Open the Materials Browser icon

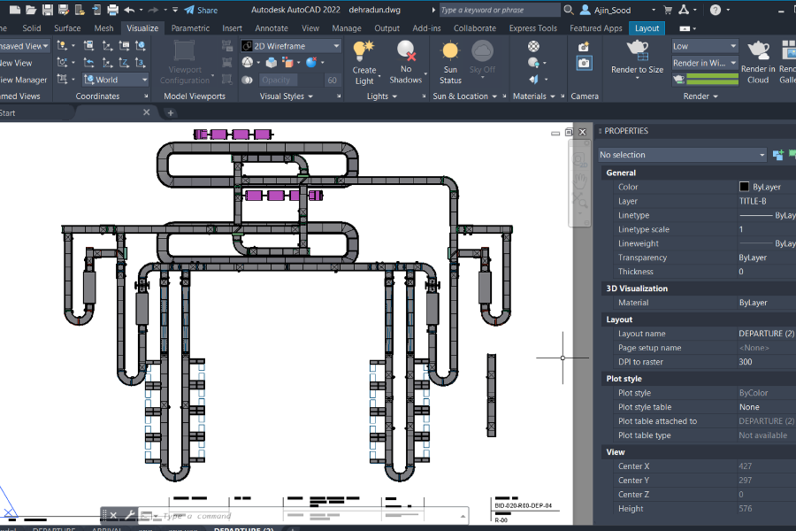tap(533, 46)
